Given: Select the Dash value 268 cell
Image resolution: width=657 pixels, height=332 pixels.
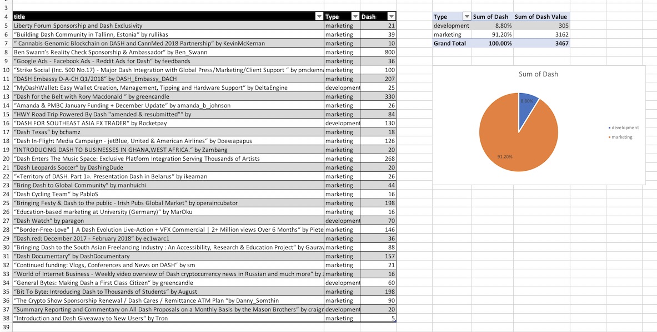Looking at the screenshot, I should click(x=378, y=159).
